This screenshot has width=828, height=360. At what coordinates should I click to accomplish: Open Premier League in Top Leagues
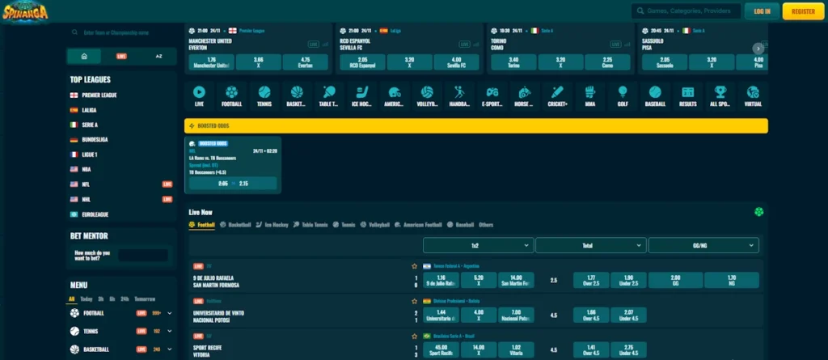[x=99, y=95]
